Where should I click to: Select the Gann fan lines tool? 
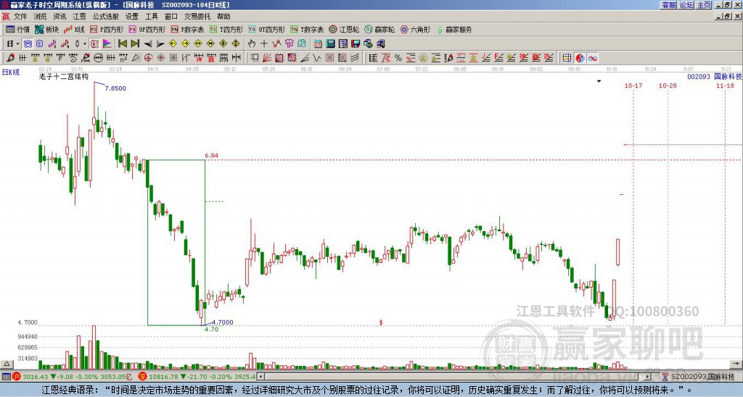tap(267, 58)
